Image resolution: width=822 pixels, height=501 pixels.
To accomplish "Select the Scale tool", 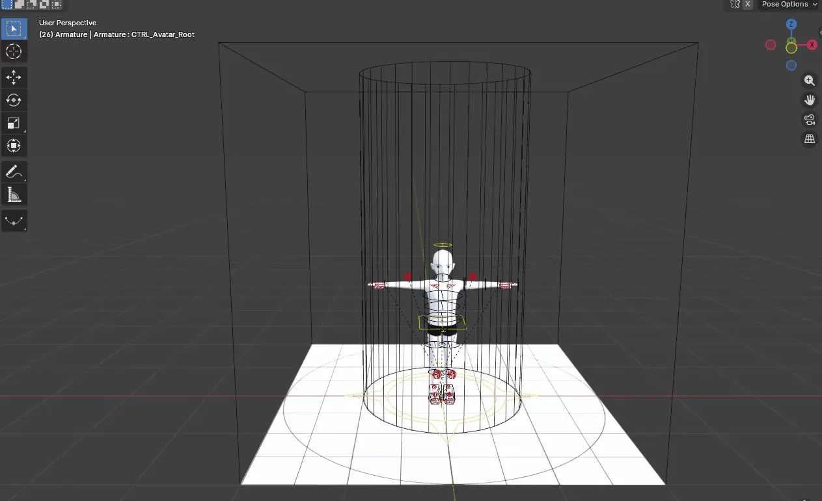I will (x=14, y=123).
